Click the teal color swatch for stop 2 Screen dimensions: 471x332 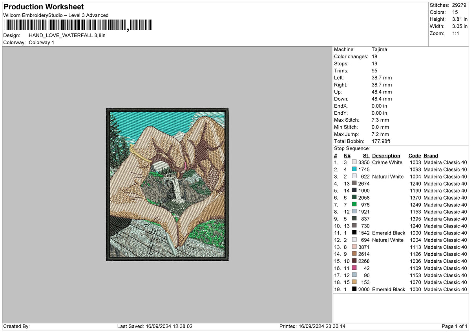click(354, 170)
